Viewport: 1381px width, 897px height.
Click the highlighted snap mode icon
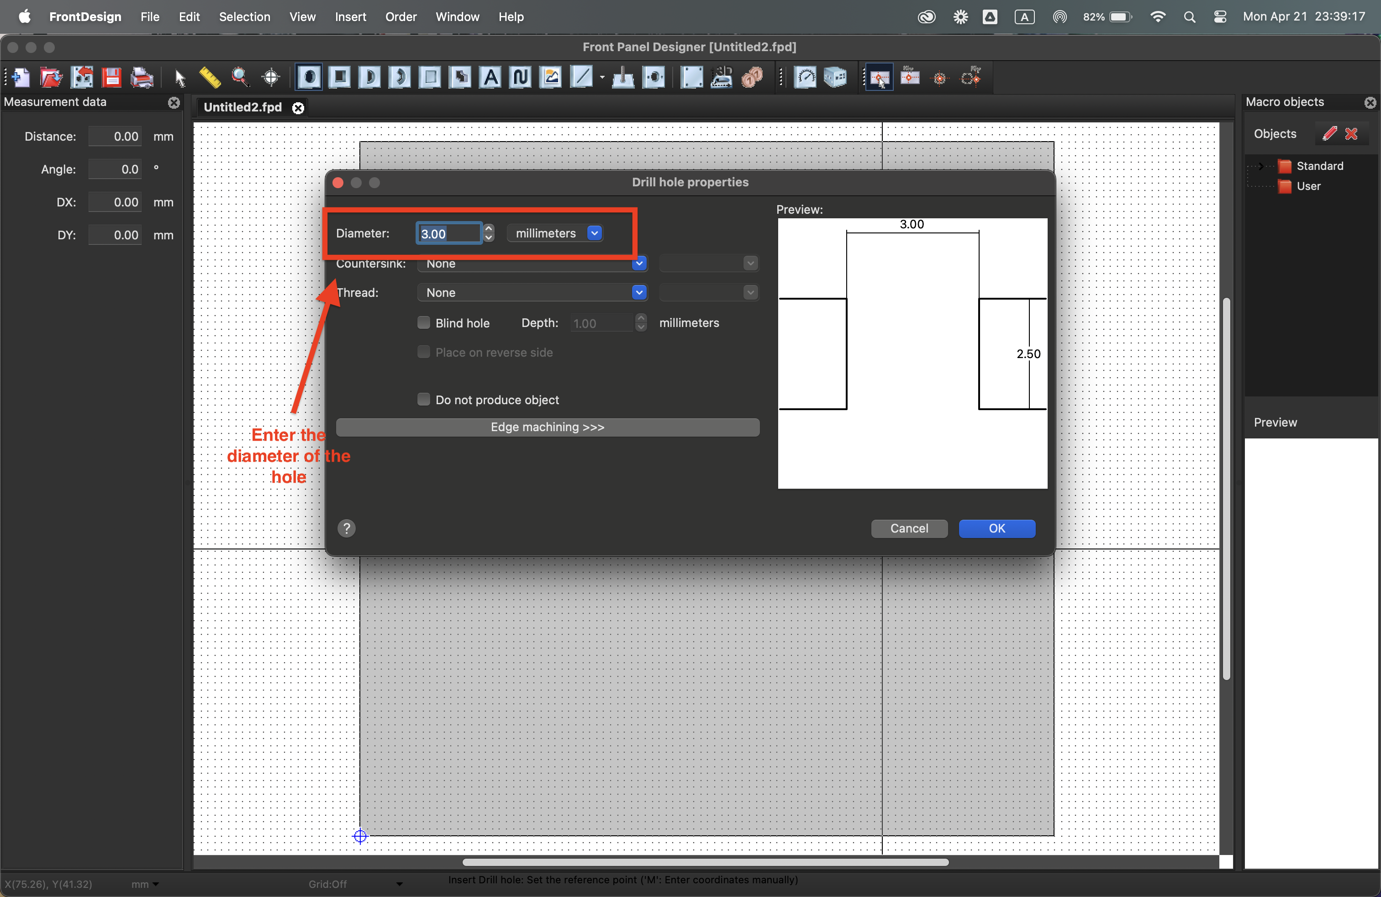880,77
